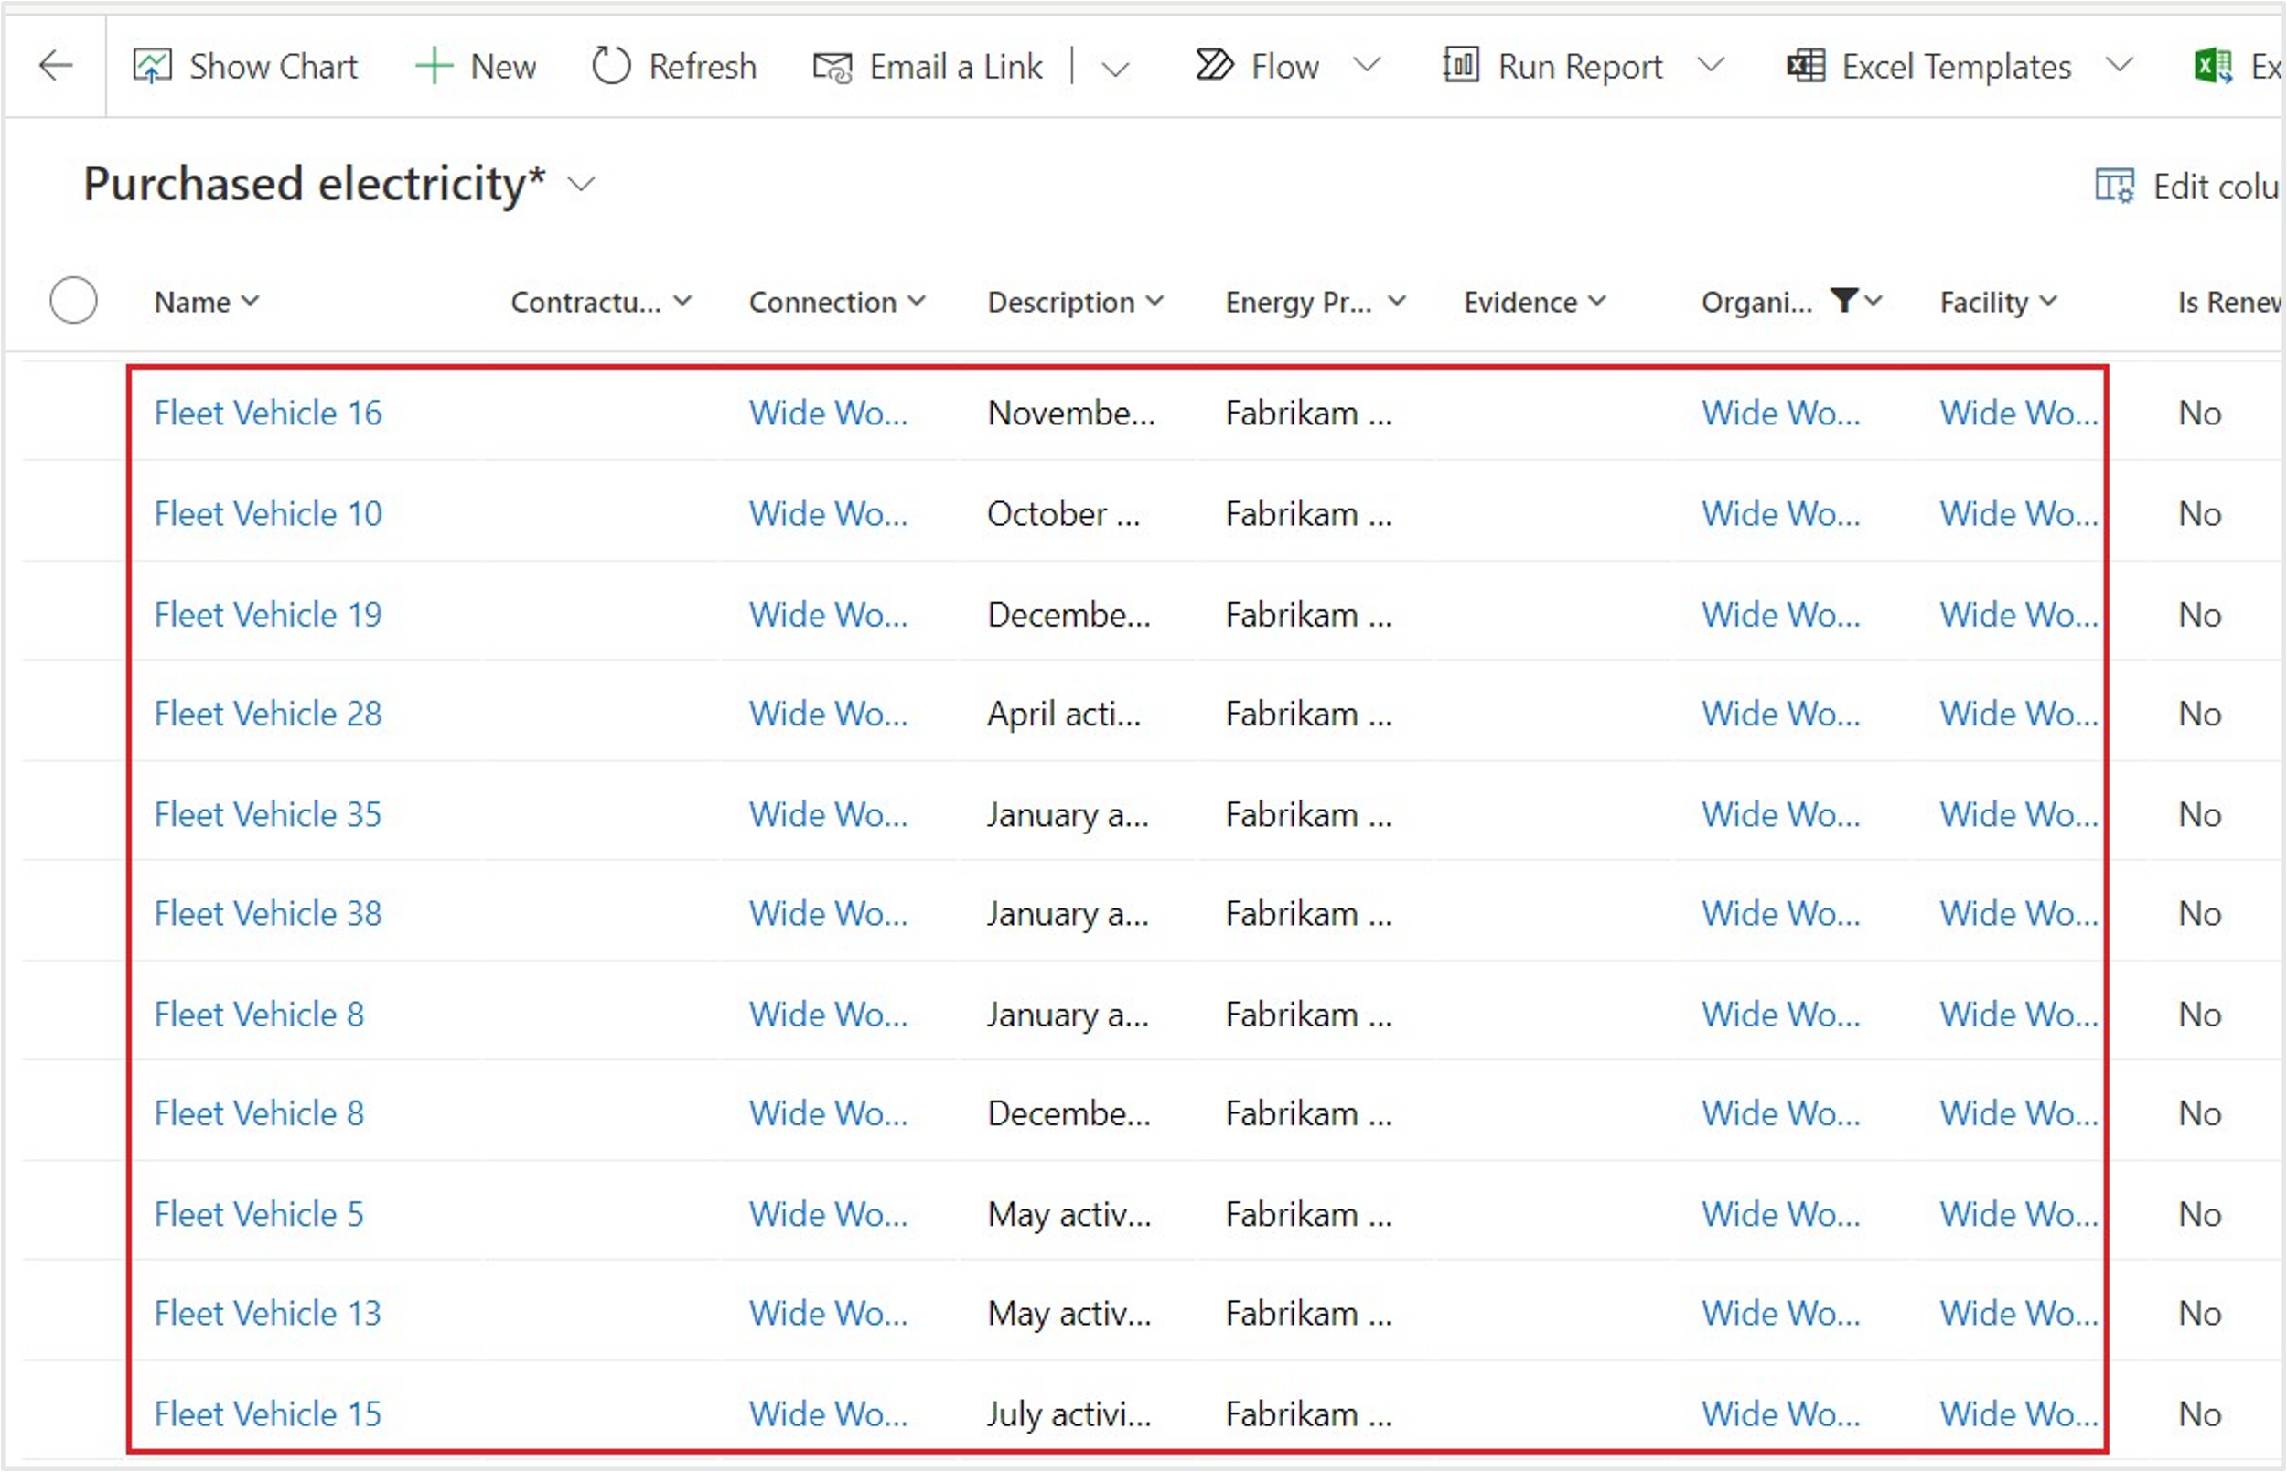Click the Excel Templates icon
Viewport: 2287px width, 1472px height.
(1805, 66)
